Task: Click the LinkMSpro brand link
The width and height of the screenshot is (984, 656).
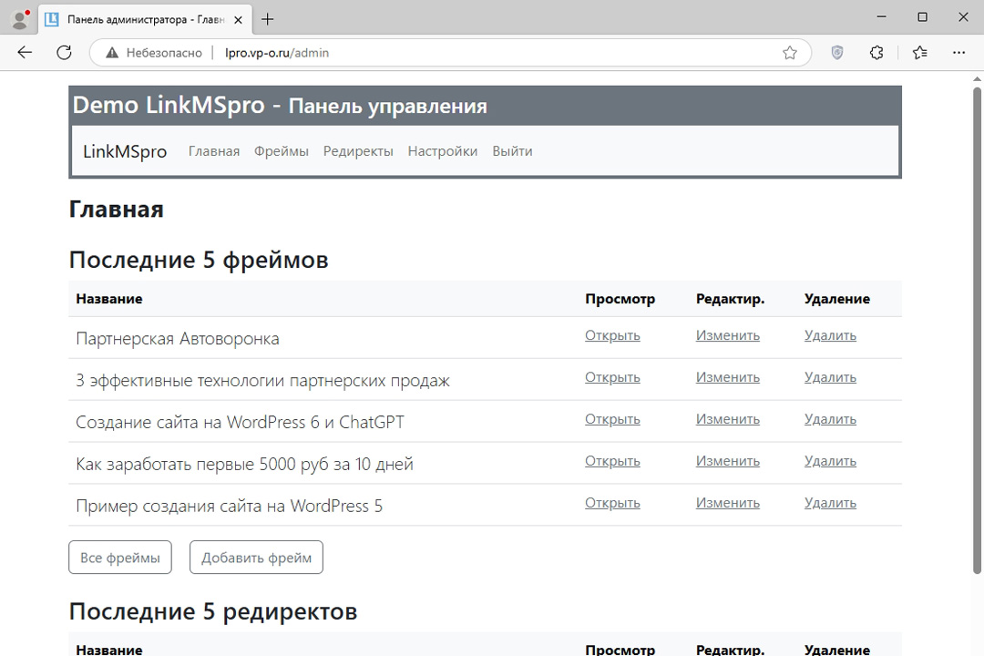Action: [x=125, y=151]
